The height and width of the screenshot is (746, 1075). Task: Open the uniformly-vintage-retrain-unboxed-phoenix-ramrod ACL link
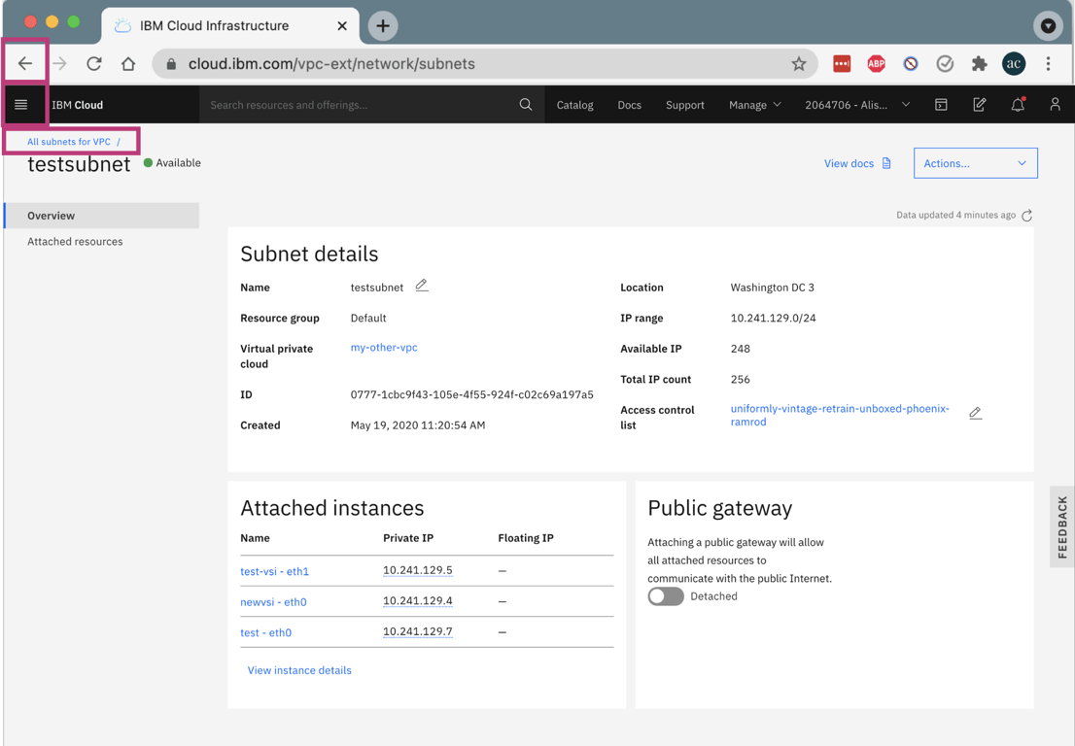pyautogui.click(x=840, y=415)
